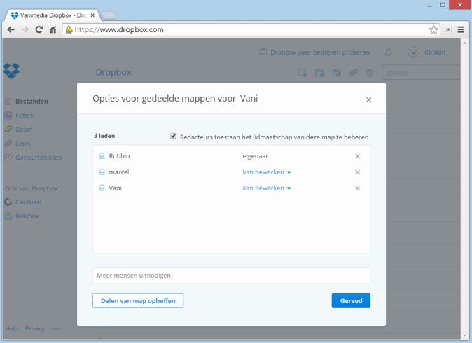Click the browser forward arrow
The height and width of the screenshot is (343, 472).
(x=25, y=29)
